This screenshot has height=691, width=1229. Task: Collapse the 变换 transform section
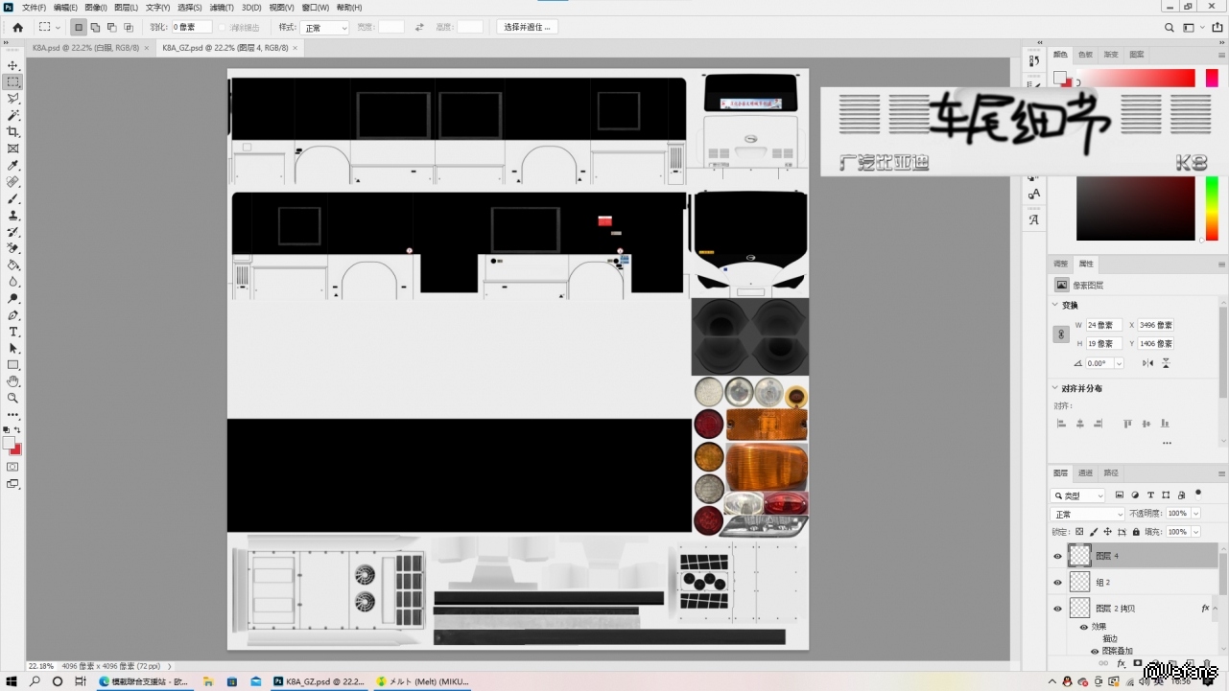[x=1056, y=305]
